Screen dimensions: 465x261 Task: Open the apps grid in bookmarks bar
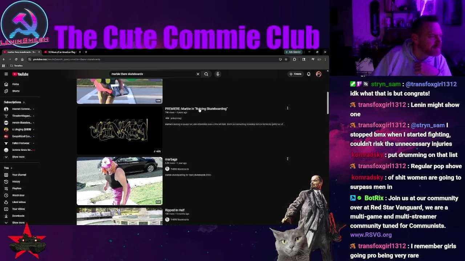tap(4, 66)
